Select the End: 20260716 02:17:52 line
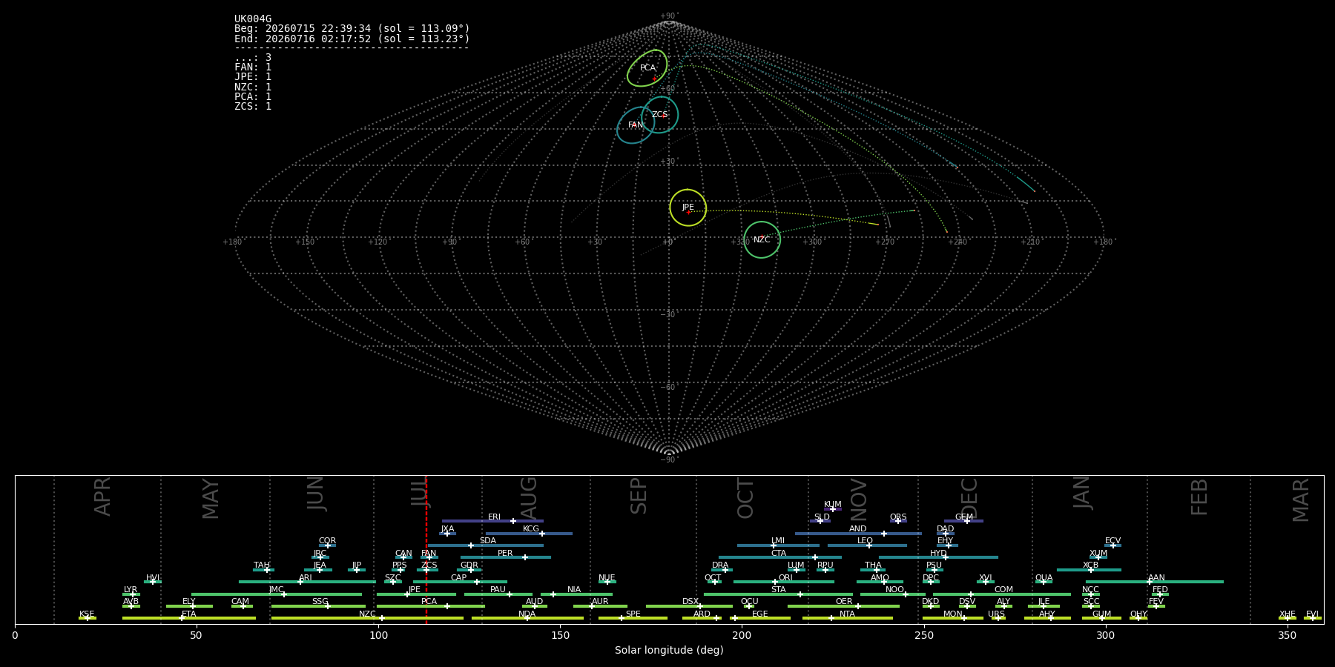Viewport: 1335px width, 667px height. click(352, 39)
